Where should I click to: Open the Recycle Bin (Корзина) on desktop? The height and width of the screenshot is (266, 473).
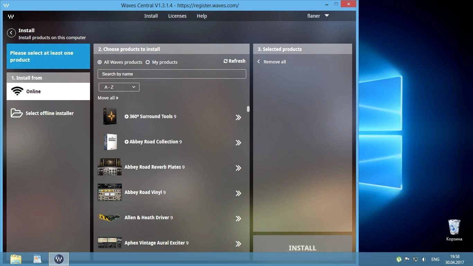tap(454, 230)
